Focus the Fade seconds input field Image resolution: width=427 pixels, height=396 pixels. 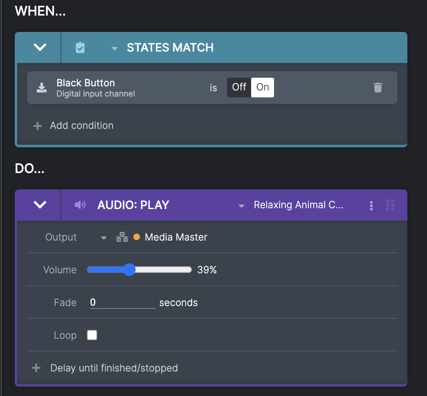pos(123,303)
